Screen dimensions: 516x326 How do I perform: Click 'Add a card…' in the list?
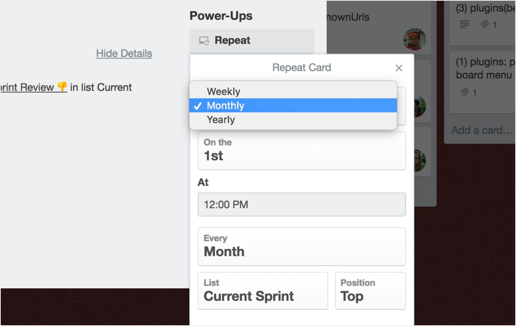[482, 130]
